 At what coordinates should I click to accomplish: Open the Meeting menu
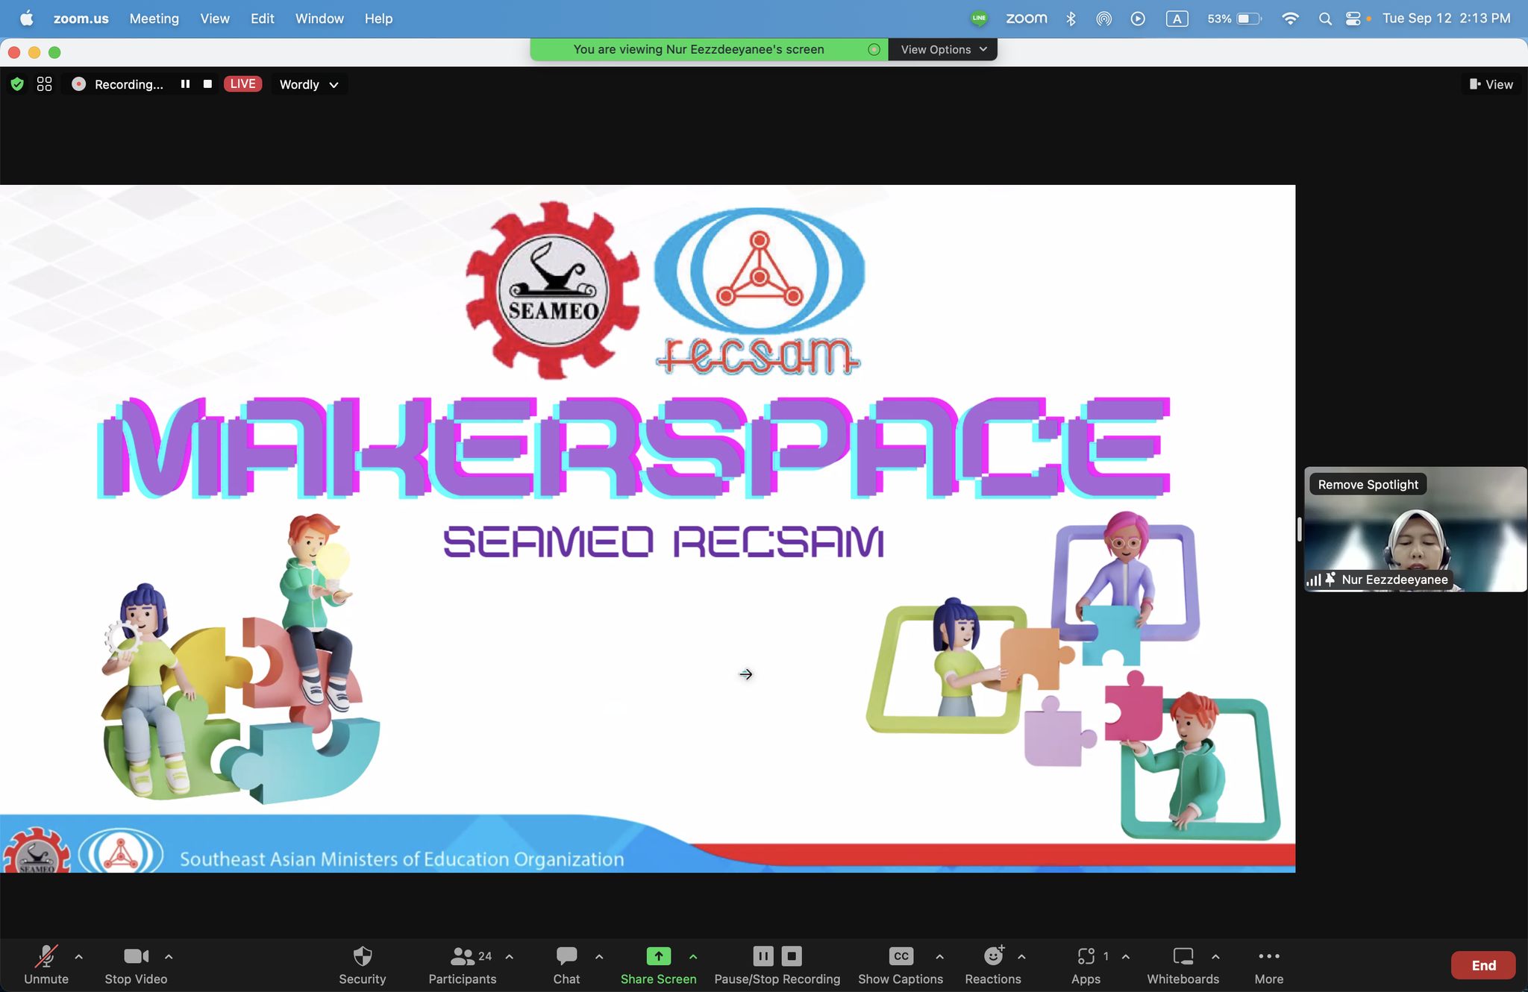point(154,19)
